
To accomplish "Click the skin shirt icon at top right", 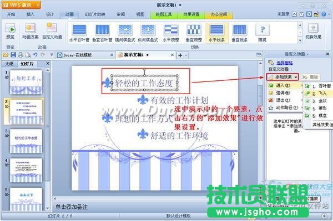I will click(x=301, y=14).
